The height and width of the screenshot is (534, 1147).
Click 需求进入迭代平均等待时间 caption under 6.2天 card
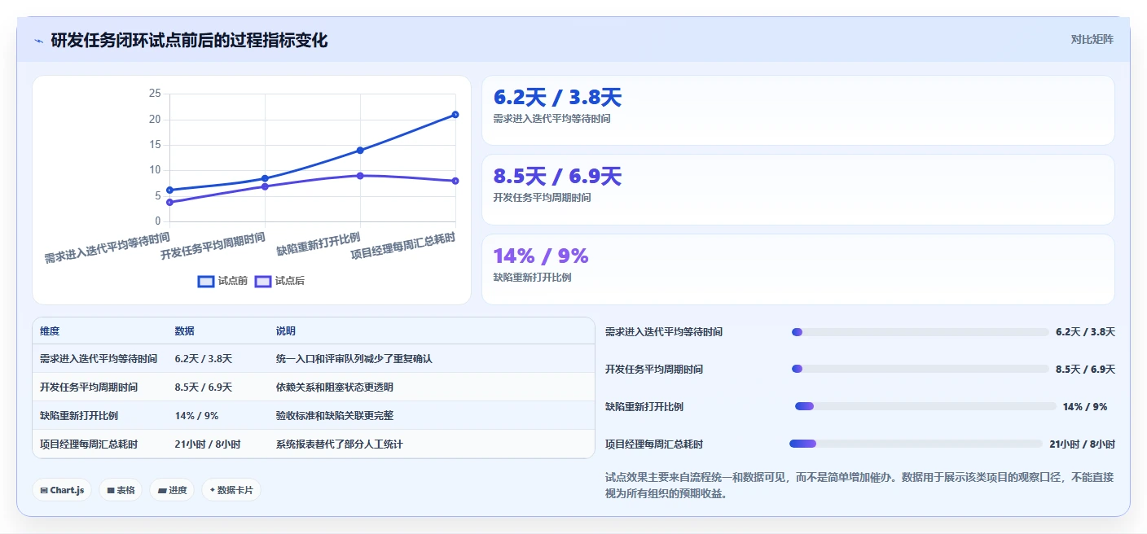click(x=552, y=118)
